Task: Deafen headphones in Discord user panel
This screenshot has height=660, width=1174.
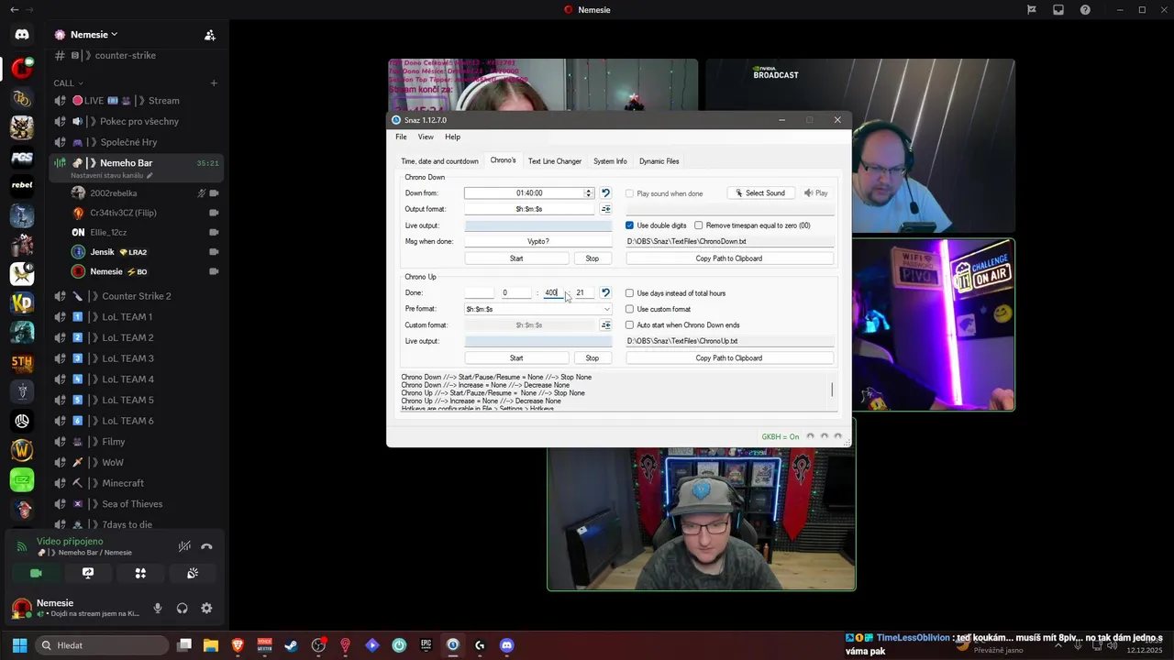Action: [182, 608]
